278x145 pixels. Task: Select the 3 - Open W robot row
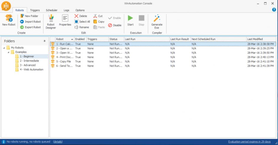tap(163, 53)
